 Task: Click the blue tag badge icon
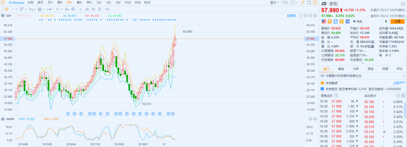click(x=336, y=21)
